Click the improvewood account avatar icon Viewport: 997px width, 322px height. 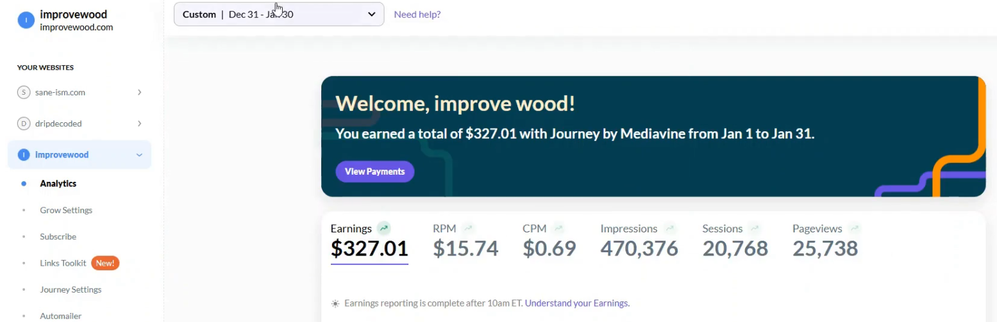click(26, 20)
